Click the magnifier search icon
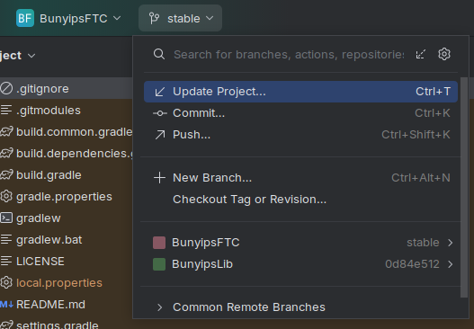The width and height of the screenshot is (474, 329). click(159, 54)
